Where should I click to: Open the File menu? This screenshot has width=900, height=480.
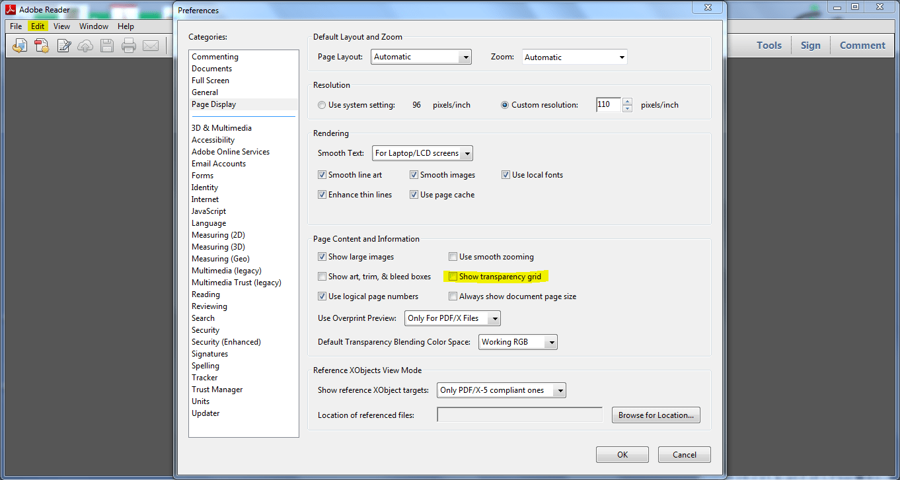pyautogui.click(x=16, y=26)
